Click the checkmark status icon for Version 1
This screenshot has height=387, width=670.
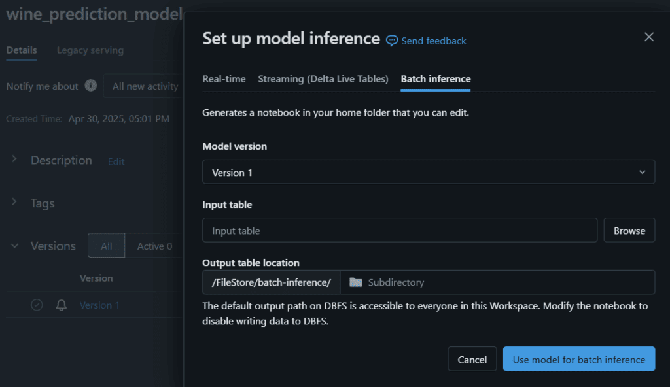pos(37,305)
